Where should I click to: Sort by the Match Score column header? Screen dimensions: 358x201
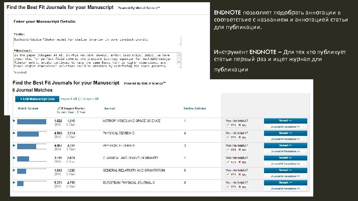(x=28, y=108)
